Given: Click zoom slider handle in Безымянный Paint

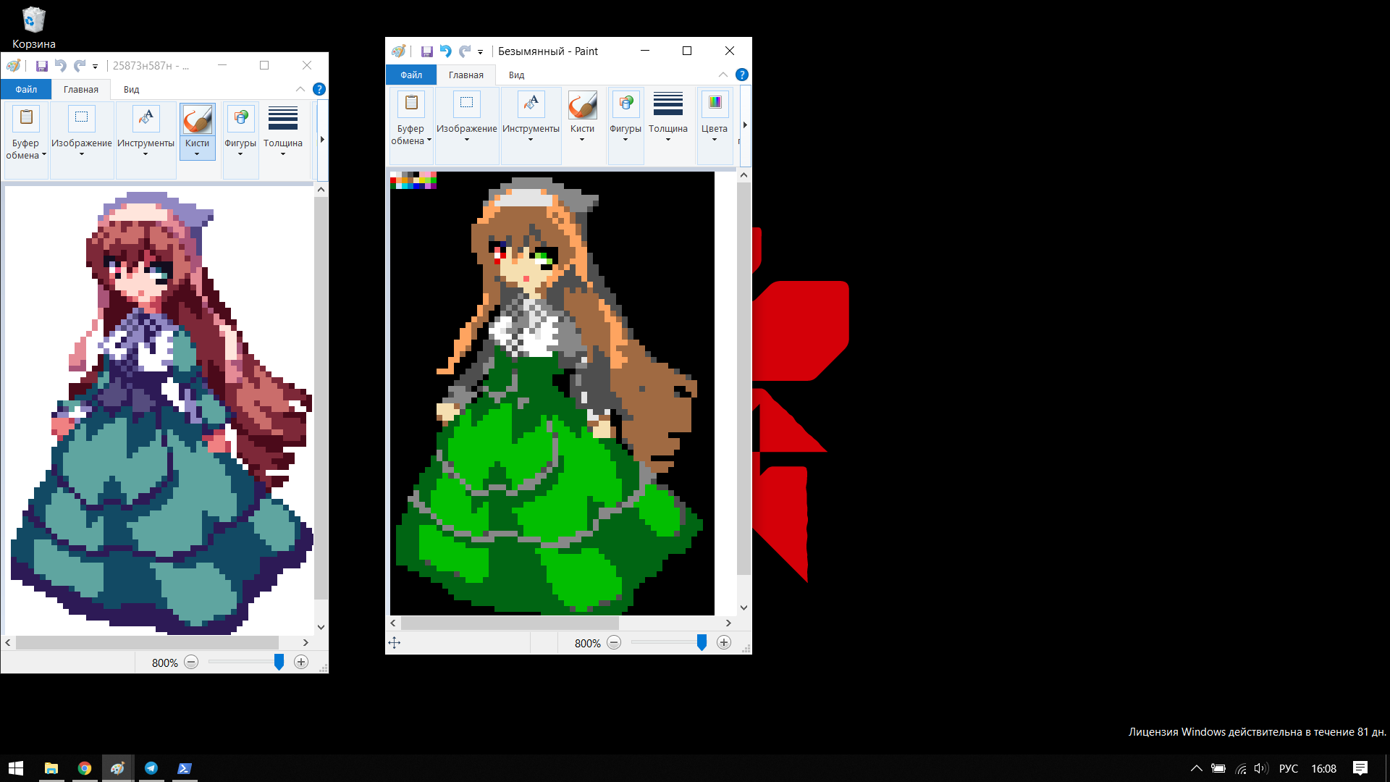Looking at the screenshot, I should pyautogui.click(x=701, y=642).
